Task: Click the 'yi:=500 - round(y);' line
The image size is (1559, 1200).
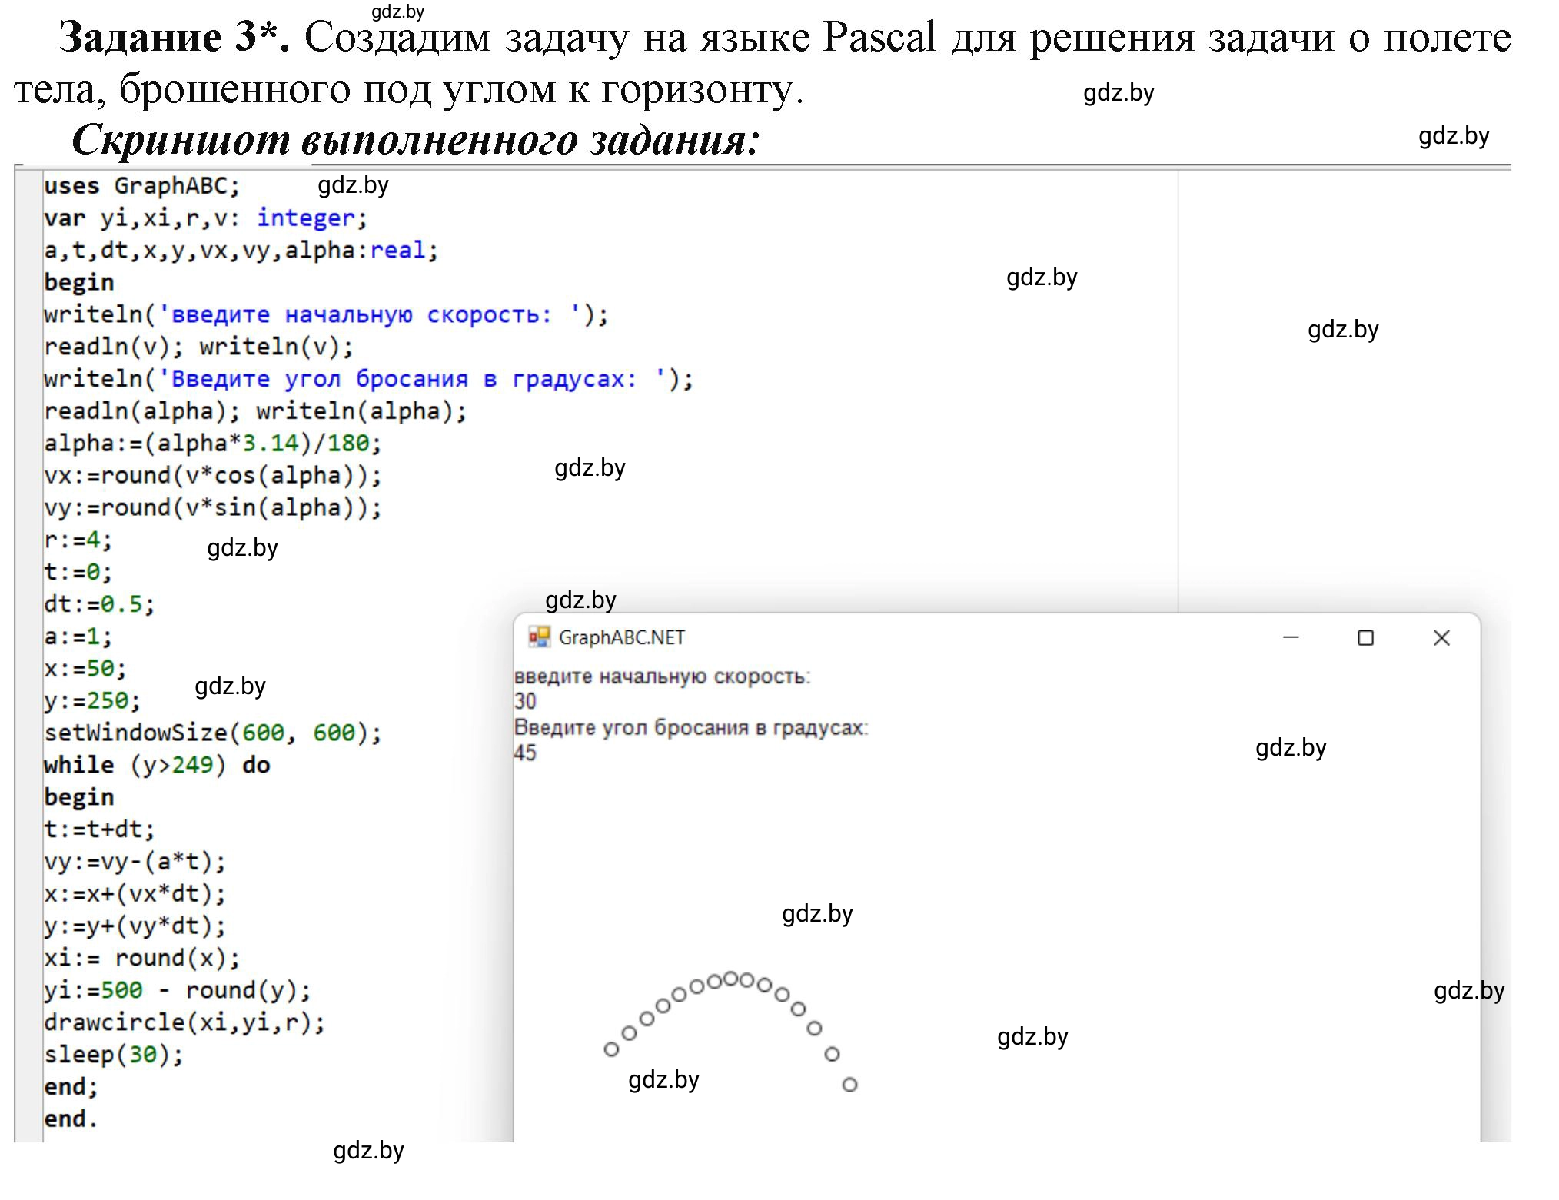Action: [178, 990]
